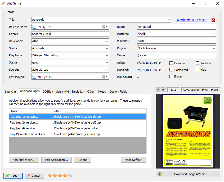Click the Make Default button
The image size is (224, 182).
[133, 160]
